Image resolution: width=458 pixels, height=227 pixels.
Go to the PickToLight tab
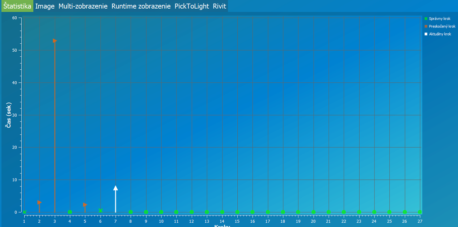coord(192,6)
